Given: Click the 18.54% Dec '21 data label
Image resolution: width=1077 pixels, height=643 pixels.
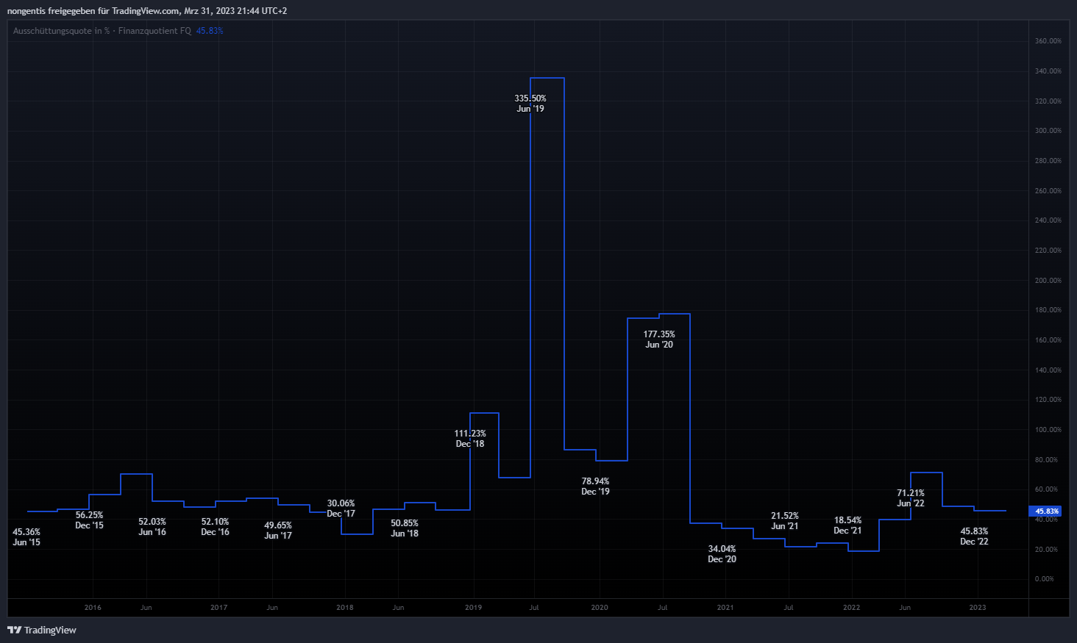Looking at the screenshot, I should (x=847, y=525).
